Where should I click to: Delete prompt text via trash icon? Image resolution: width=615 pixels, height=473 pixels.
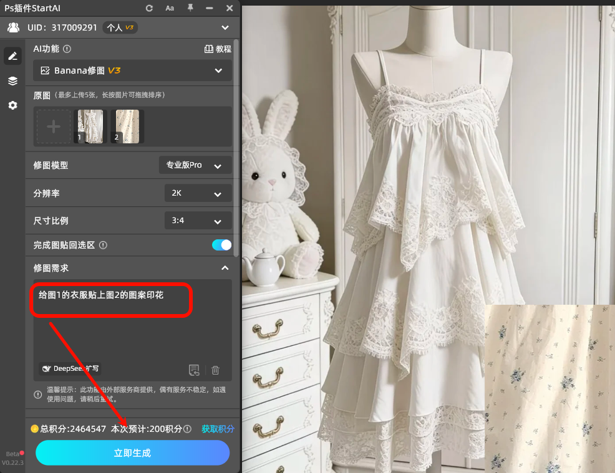click(x=215, y=370)
